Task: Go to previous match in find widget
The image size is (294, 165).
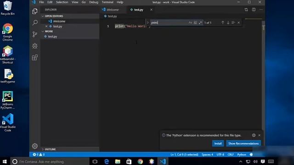Action: (x=222, y=22)
